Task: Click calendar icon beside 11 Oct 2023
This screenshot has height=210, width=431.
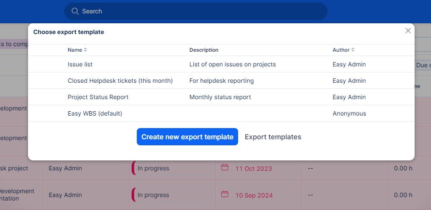Action: [x=224, y=167]
